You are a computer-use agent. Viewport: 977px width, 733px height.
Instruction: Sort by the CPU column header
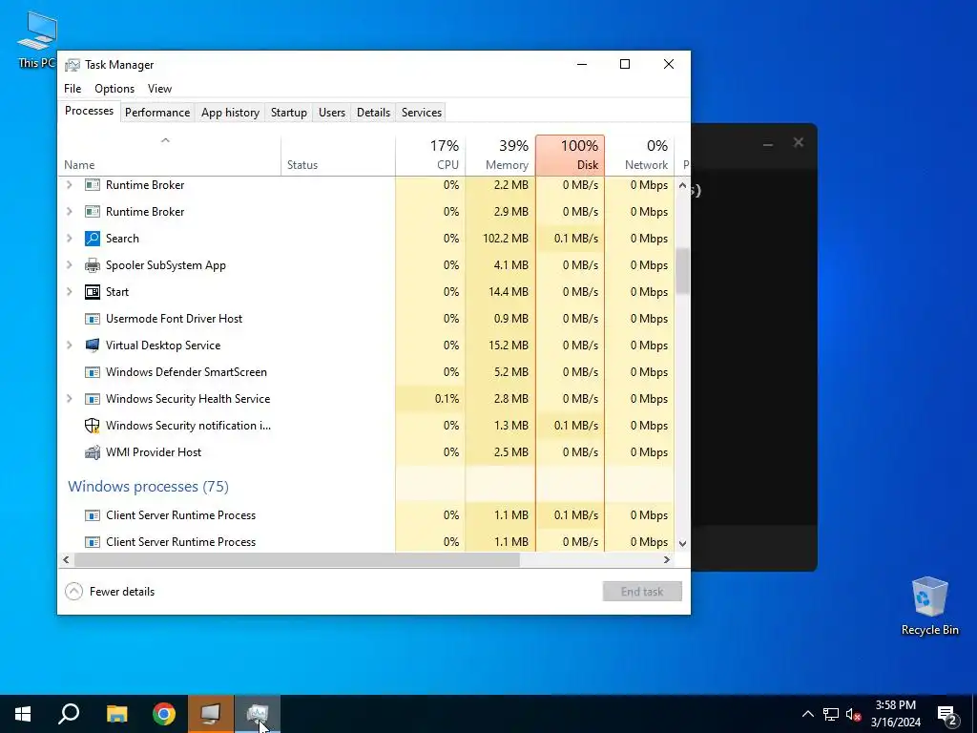tap(430, 156)
